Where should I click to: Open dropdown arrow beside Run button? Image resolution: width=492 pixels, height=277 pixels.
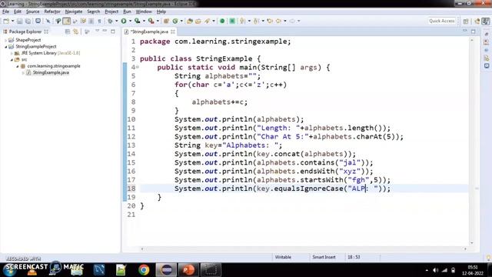pyautogui.click(x=130, y=21)
